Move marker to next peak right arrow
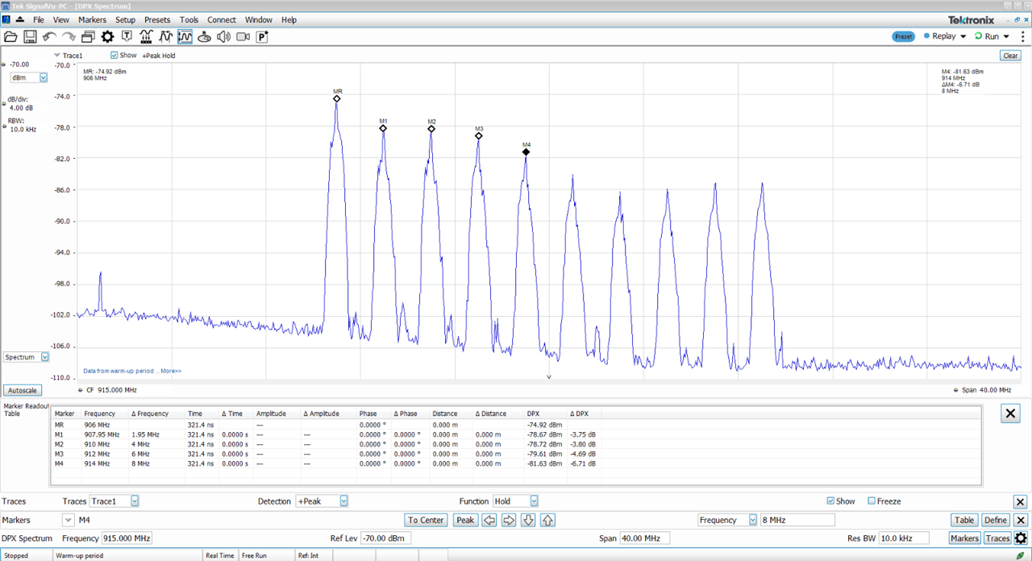Viewport: 1032px width, 561px height. tap(509, 520)
